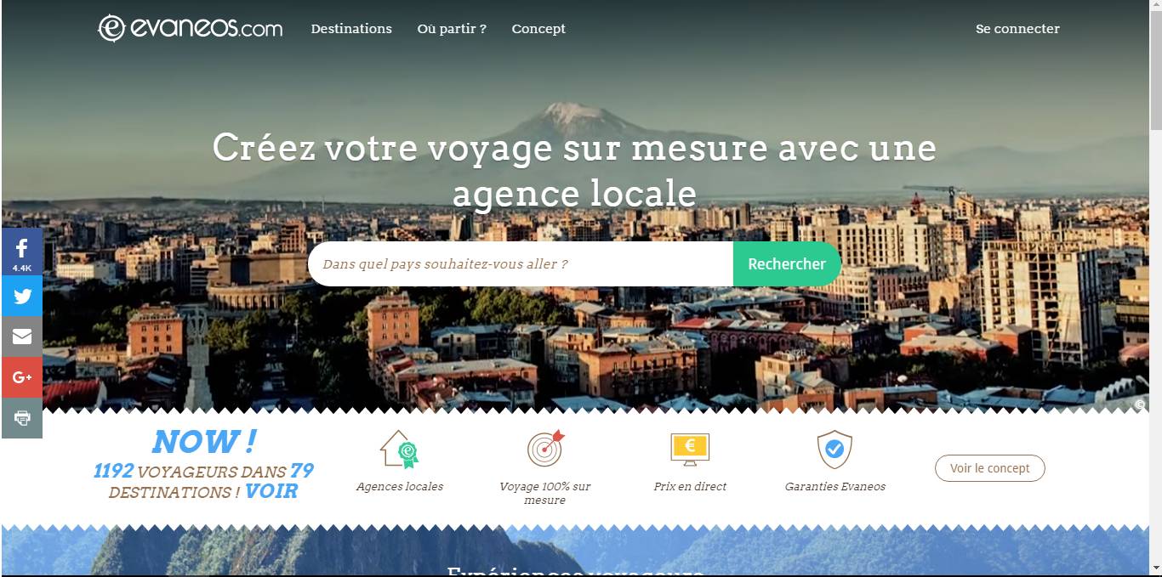Image resolution: width=1162 pixels, height=577 pixels.
Task: Open the Concept menu item
Action: (x=538, y=29)
